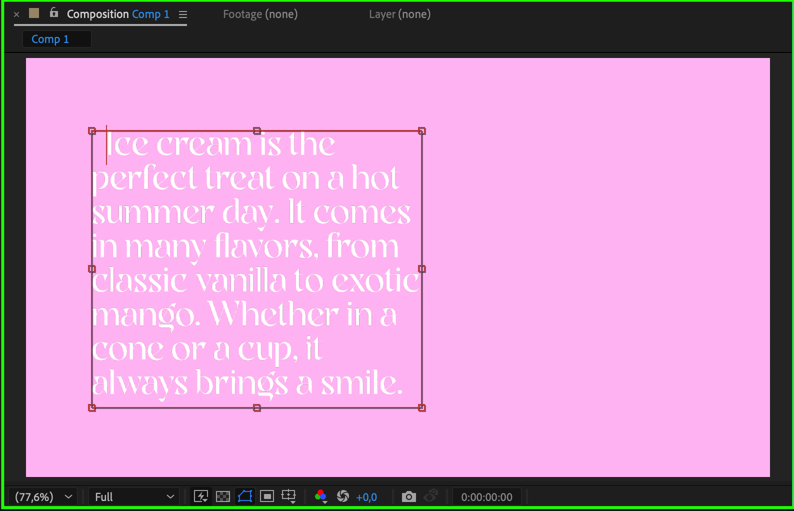Image resolution: width=794 pixels, height=511 pixels.
Task: Click the text box top-right corner handle
Action: click(x=422, y=131)
